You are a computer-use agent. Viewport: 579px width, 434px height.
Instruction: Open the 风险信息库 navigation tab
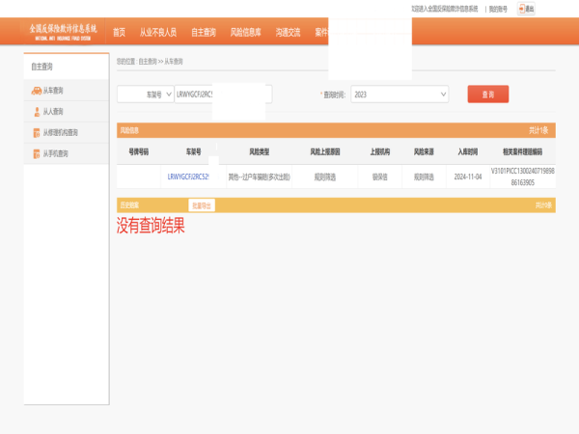click(245, 33)
